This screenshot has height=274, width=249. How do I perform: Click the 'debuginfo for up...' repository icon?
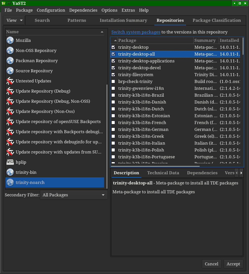point(10,142)
